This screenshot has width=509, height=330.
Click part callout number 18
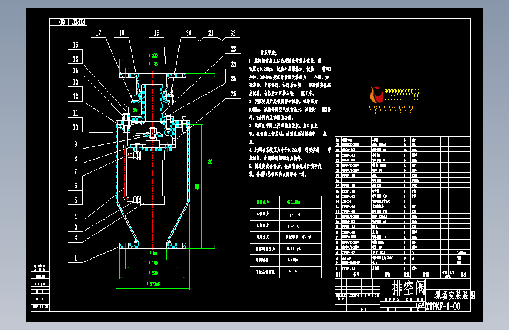pyautogui.click(x=122, y=33)
